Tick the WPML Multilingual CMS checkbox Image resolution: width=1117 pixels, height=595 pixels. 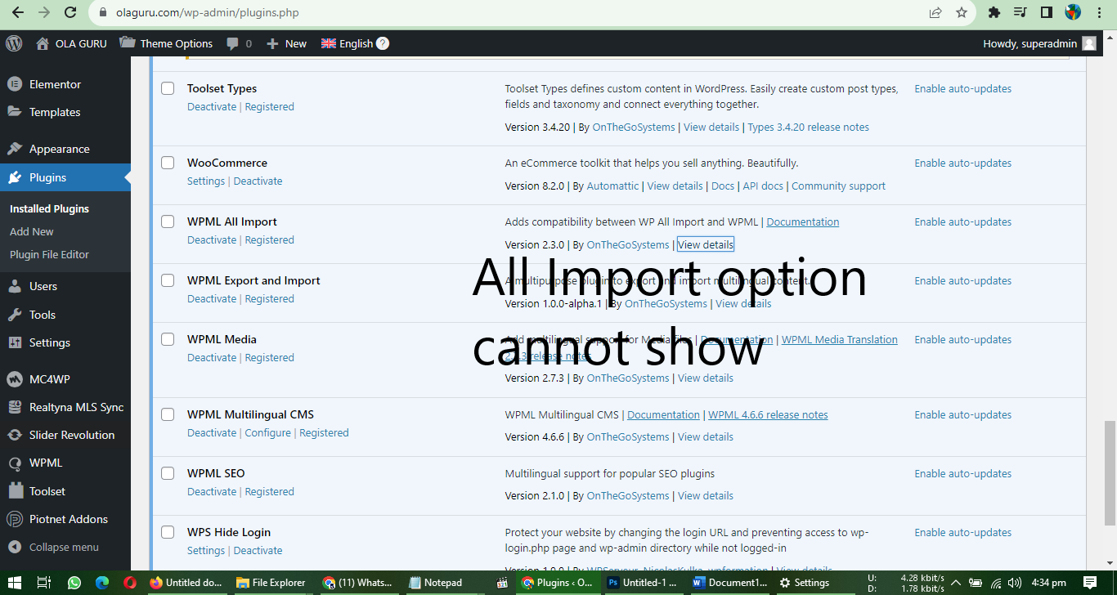coord(168,414)
